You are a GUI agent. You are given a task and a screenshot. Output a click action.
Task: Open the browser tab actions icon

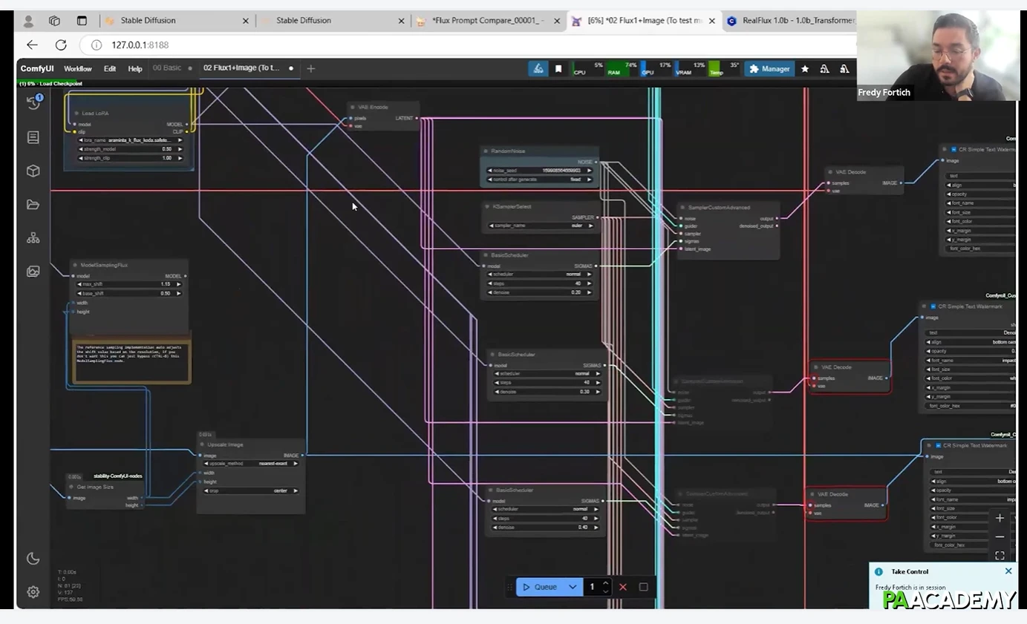(82, 21)
